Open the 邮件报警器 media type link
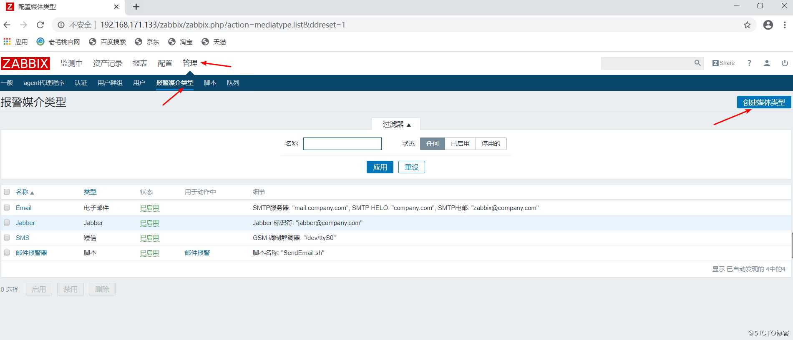The width and height of the screenshot is (793, 340). 31,253
